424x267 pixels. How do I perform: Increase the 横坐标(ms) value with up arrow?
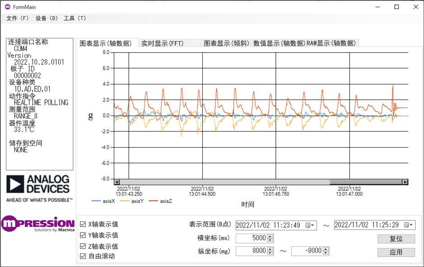(270, 236)
